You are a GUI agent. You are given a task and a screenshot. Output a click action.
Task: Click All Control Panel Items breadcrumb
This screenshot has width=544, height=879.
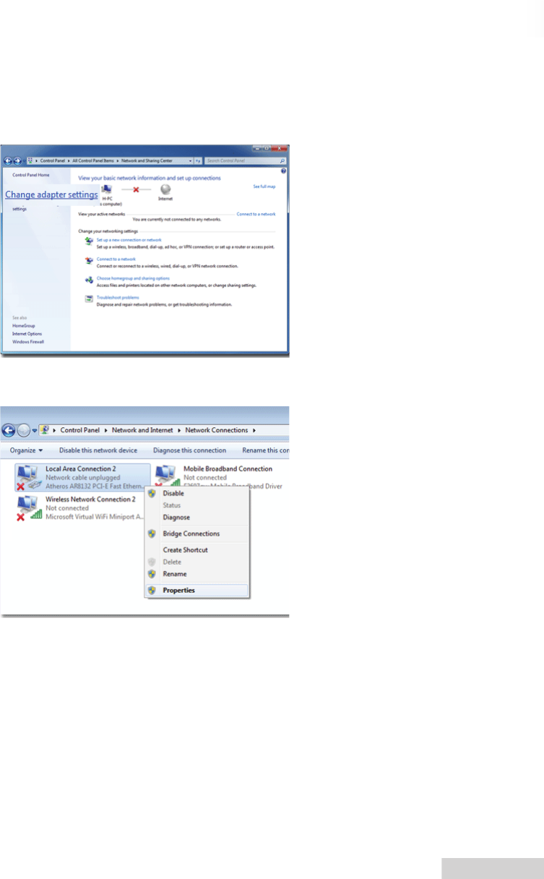point(92,160)
